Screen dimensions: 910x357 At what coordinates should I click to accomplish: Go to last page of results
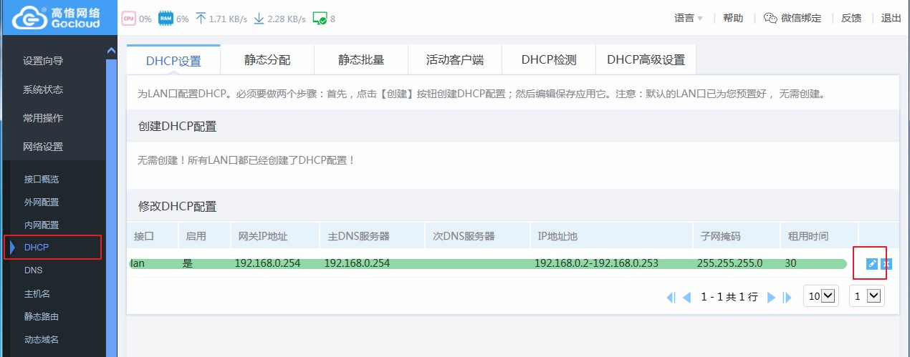coord(787,297)
